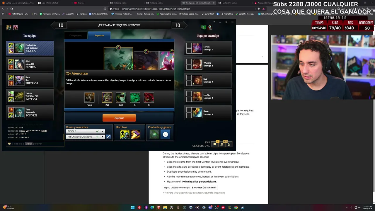This screenshot has height=211, width=375.
Task: Select Ryze Ren SUPERIOR row
Action: 30,80
